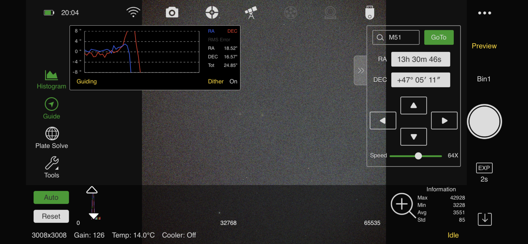Edit the DEC value +47° 05′ 11″

(421, 80)
